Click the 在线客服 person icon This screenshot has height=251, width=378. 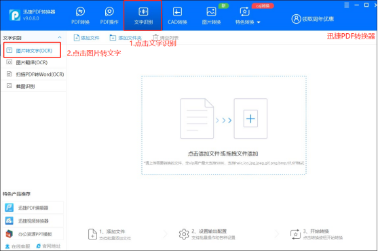7,246
